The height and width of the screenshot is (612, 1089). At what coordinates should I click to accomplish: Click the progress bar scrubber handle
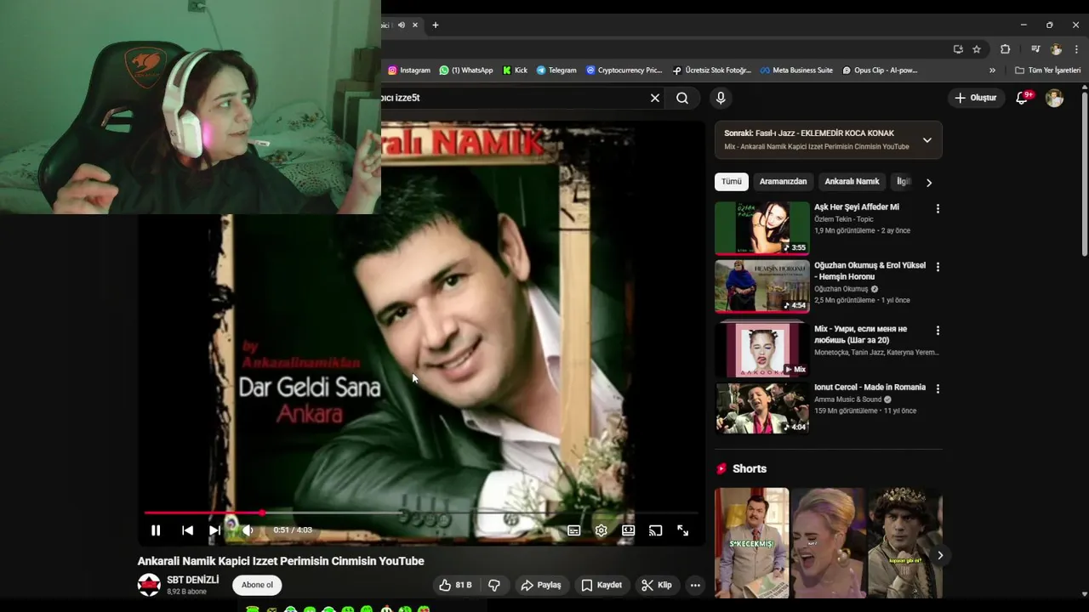coord(262,513)
